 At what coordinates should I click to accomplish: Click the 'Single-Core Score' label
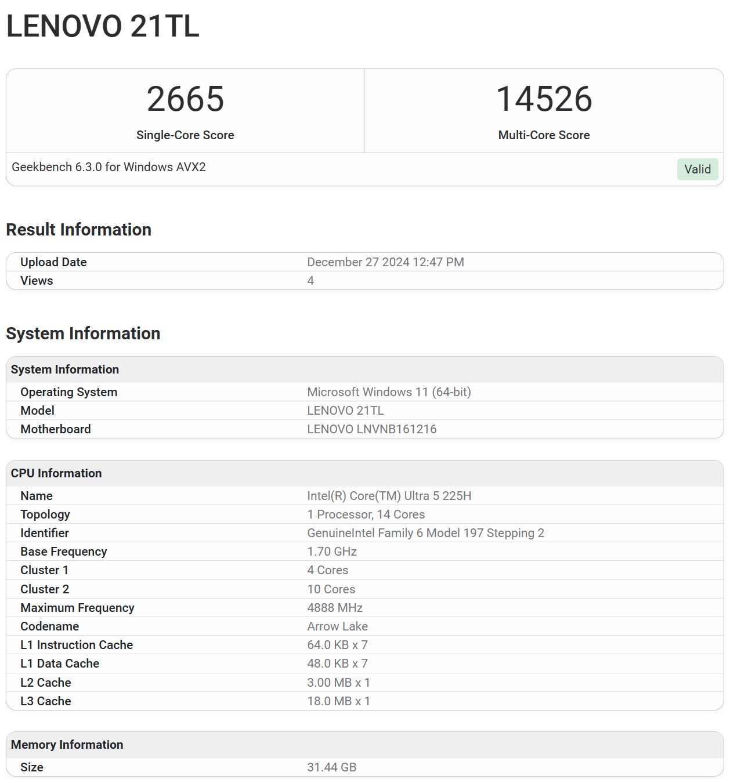click(x=185, y=135)
